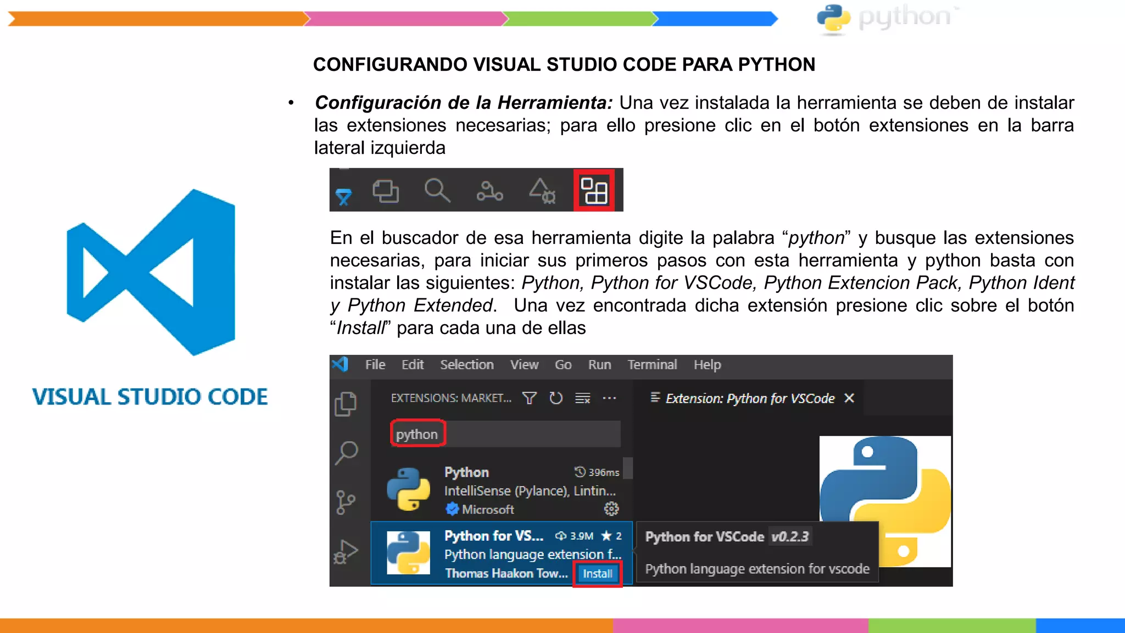Open the Selection menu
The image size is (1125, 633).
point(467,365)
